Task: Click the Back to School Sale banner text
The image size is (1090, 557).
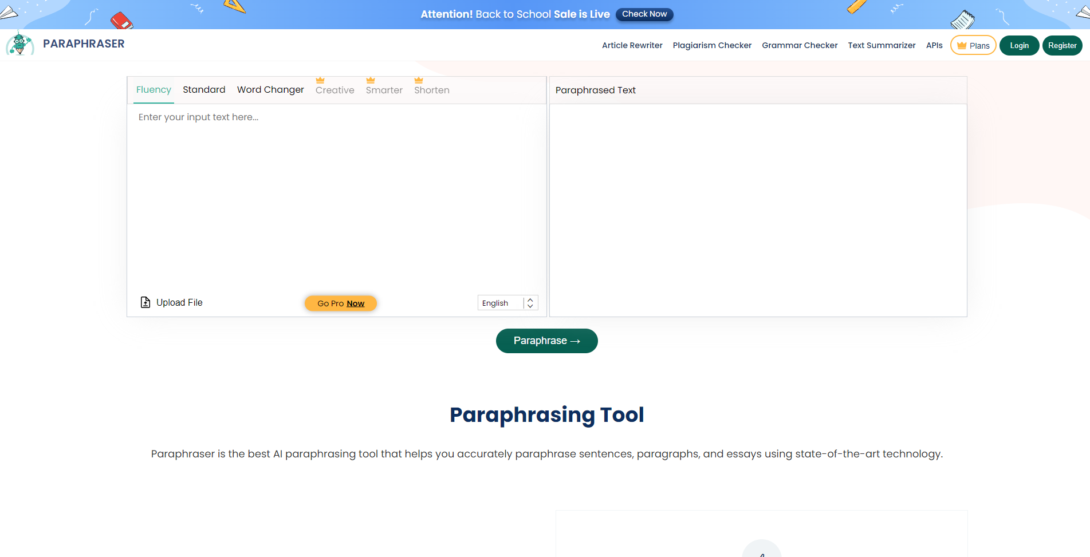Action: pos(515,14)
